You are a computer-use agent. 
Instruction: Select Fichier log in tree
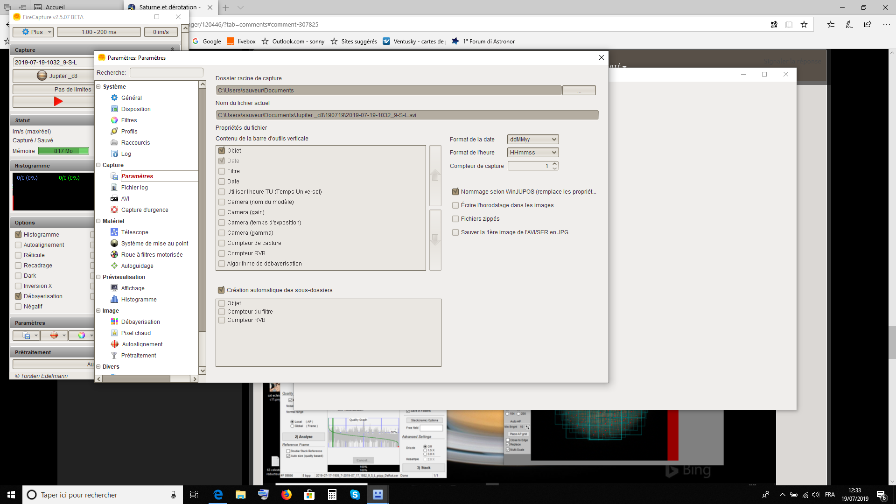click(x=134, y=187)
